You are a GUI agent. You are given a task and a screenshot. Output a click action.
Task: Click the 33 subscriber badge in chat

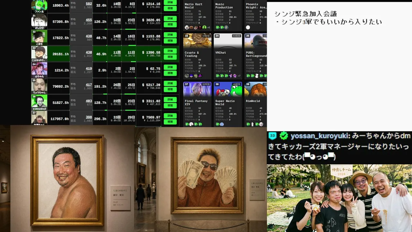point(273,136)
